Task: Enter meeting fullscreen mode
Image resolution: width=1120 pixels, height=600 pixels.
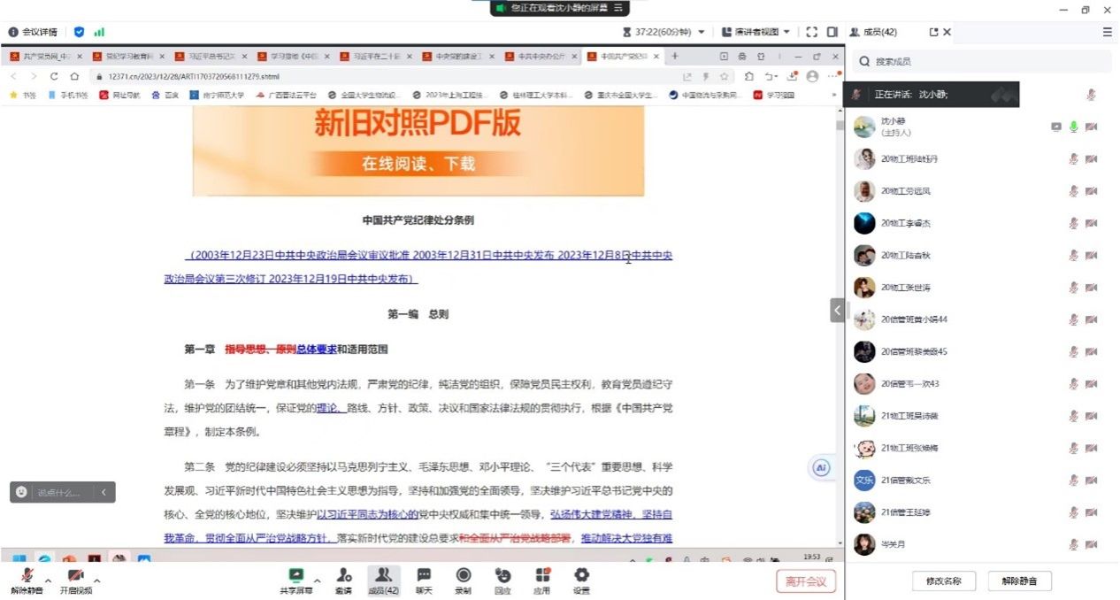Action: [812, 31]
